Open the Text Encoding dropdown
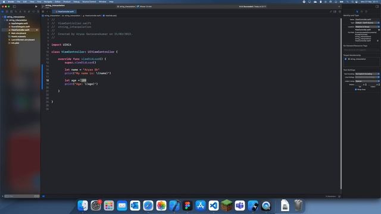This screenshot has height=214, width=381. pos(367,74)
